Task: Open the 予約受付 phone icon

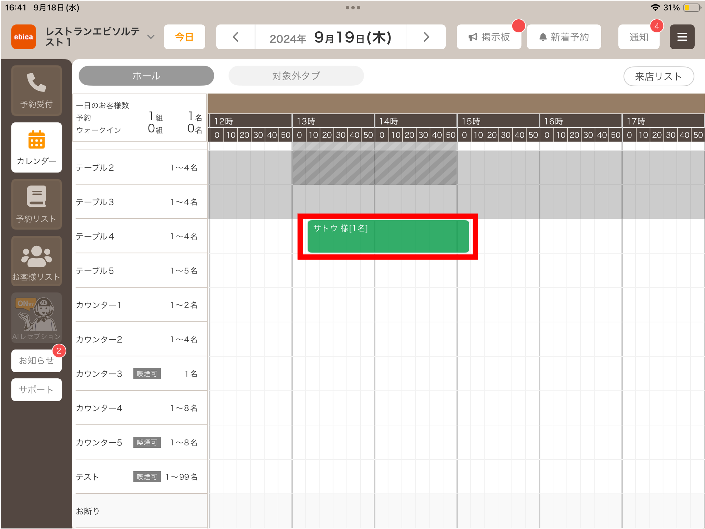Action: click(36, 90)
